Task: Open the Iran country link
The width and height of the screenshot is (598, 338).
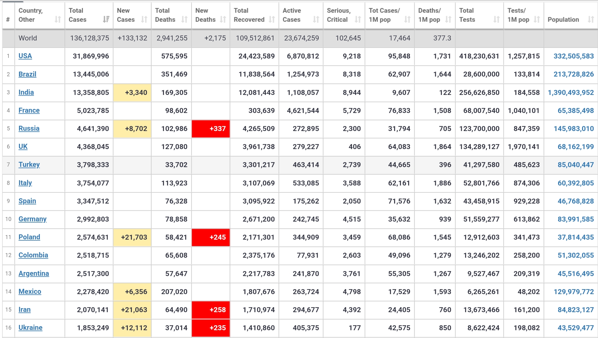Action: point(25,310)
